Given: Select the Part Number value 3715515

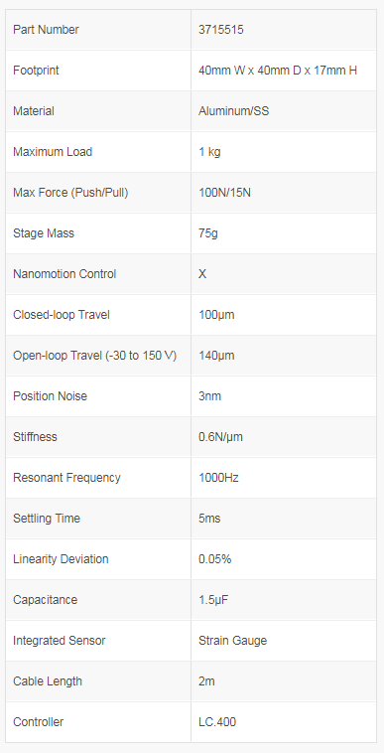Looking at the screenshot, I should [x=221, y=30].
